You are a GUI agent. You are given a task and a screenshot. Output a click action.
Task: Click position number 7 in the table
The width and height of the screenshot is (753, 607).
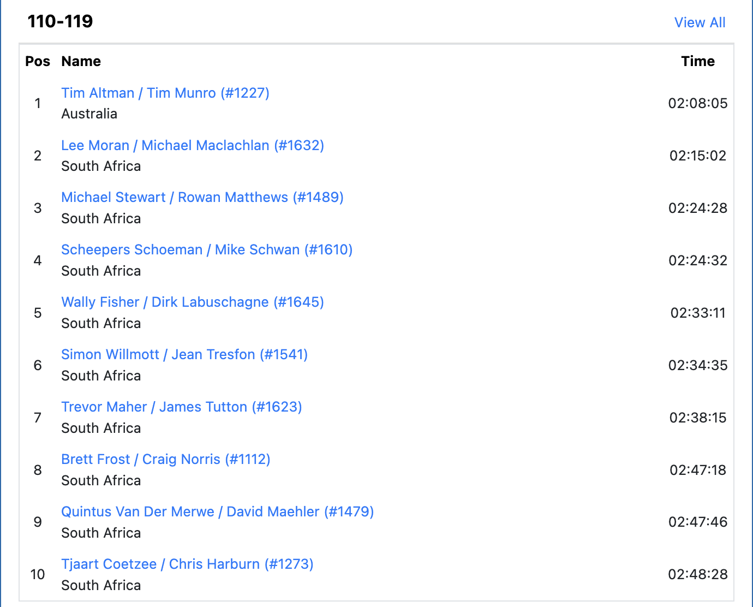pos(38,418)
